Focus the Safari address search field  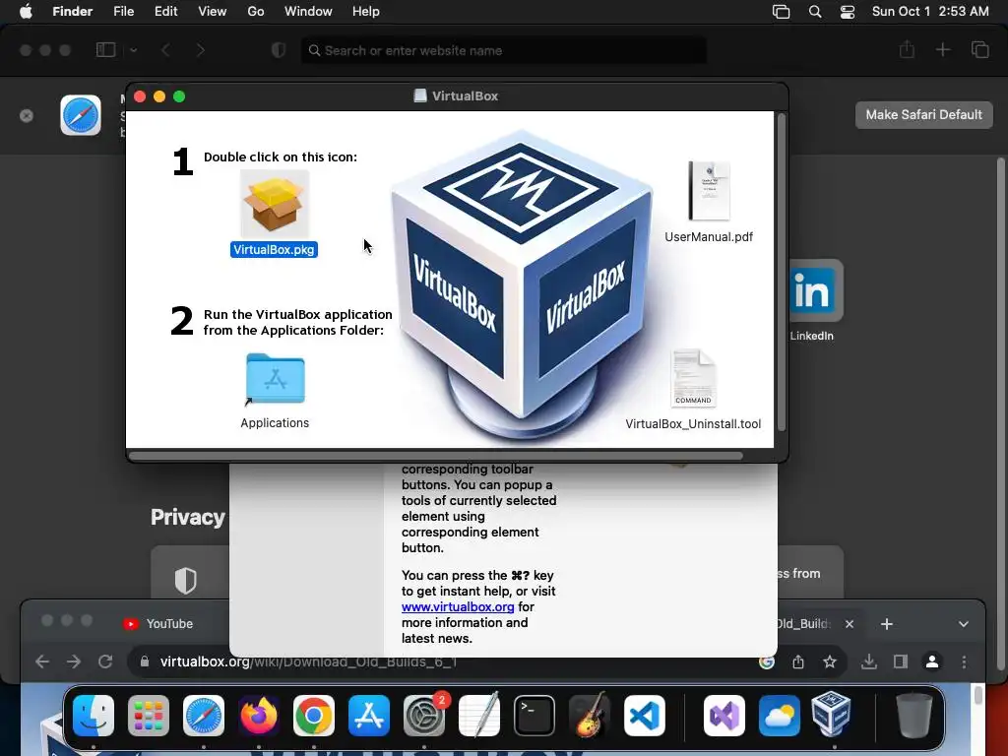coord(504,50)
